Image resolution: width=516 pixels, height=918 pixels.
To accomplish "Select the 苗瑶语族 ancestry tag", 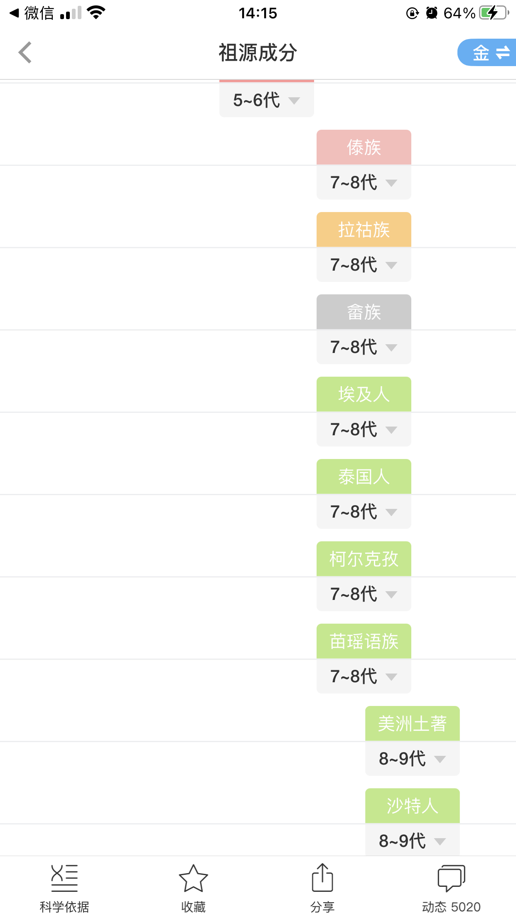I will [x=364, y=641].
